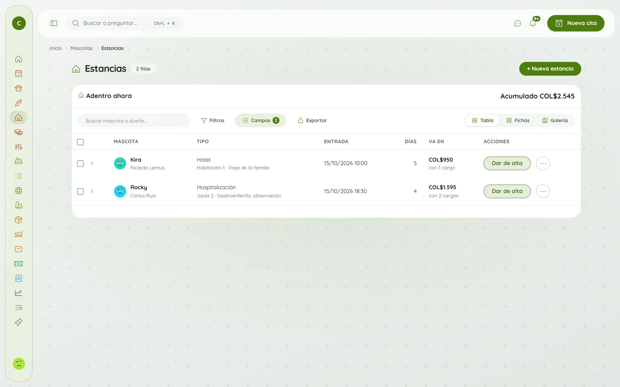Image resolution: width=620 pixels, height=387 pixels.
Task: Focus the Buscar o preguntar search bar
Action: point(125,23)
